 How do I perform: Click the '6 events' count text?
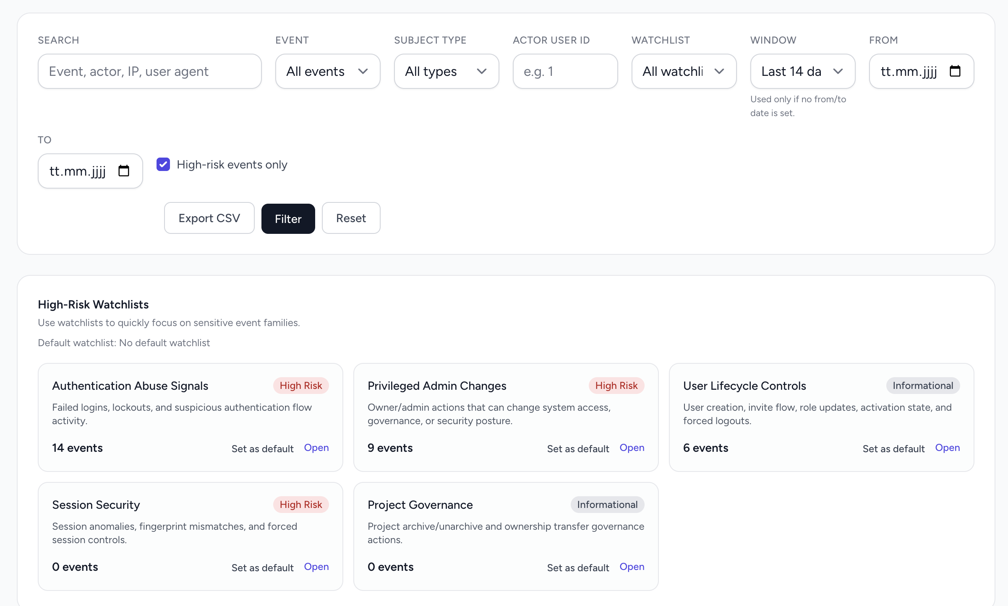pyautogui.click(x=706, y=448)
